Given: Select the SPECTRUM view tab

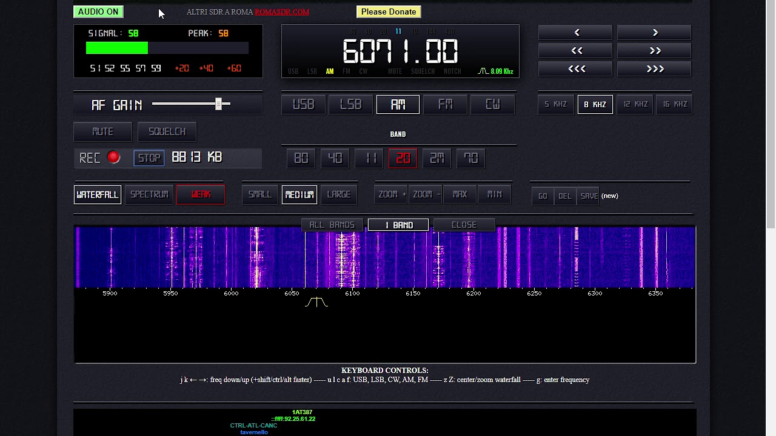Looking at the screenshot, I should (x=149, y=194).
